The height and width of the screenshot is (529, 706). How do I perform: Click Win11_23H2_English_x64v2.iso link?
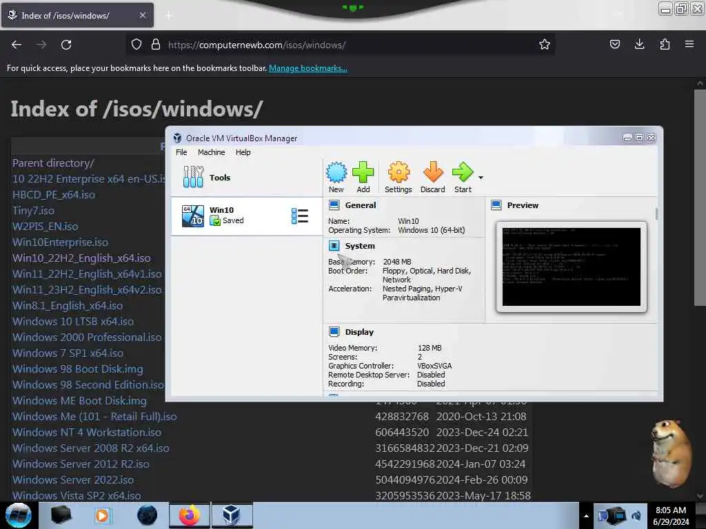[87, 290]
